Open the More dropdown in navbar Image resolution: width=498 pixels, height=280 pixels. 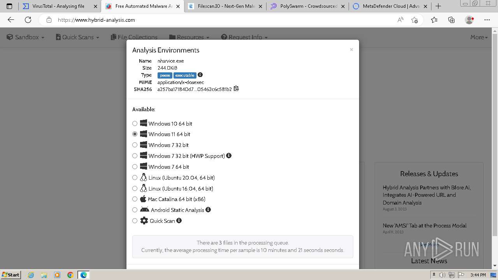click(x=479, y=37)
